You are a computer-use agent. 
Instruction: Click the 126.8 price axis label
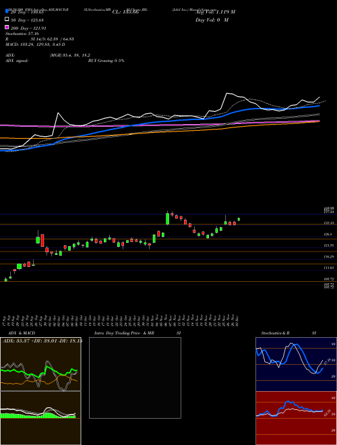point(328,235)
